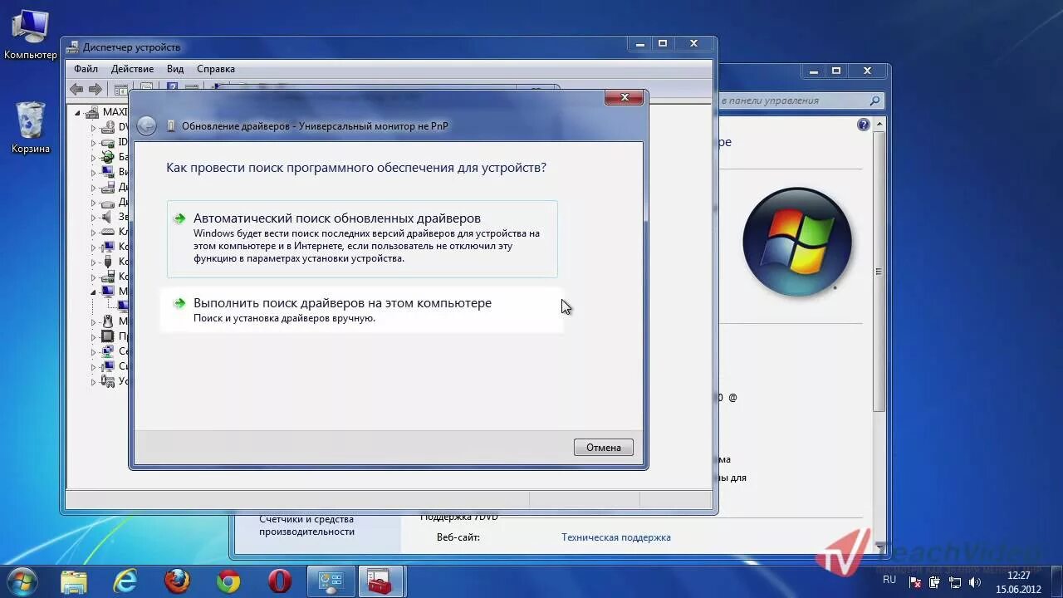This screenshot has width=1063, height=598.
Task: Open the Вид menu
Action: 175,69
